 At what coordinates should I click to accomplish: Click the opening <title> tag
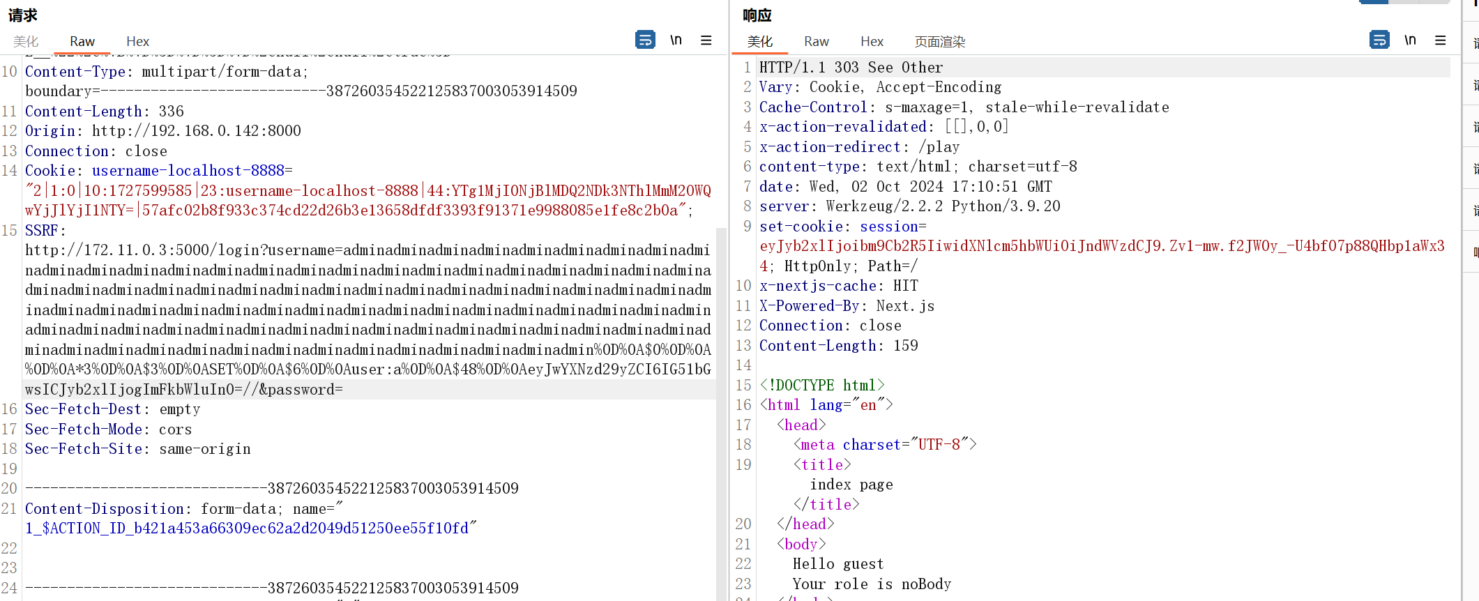(x=822, y=464)
